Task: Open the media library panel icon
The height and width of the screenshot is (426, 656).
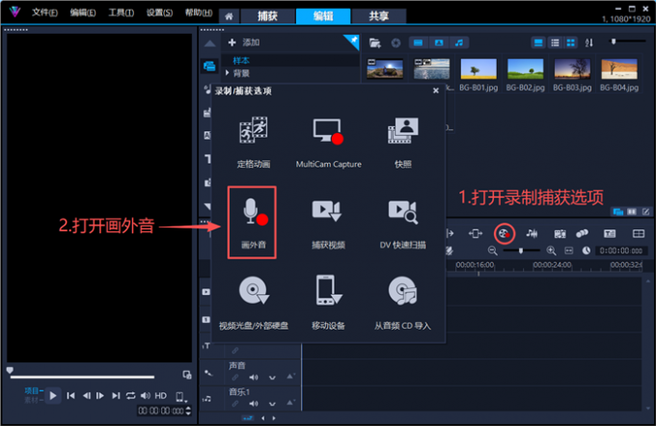Action: [x=209, y=67]
